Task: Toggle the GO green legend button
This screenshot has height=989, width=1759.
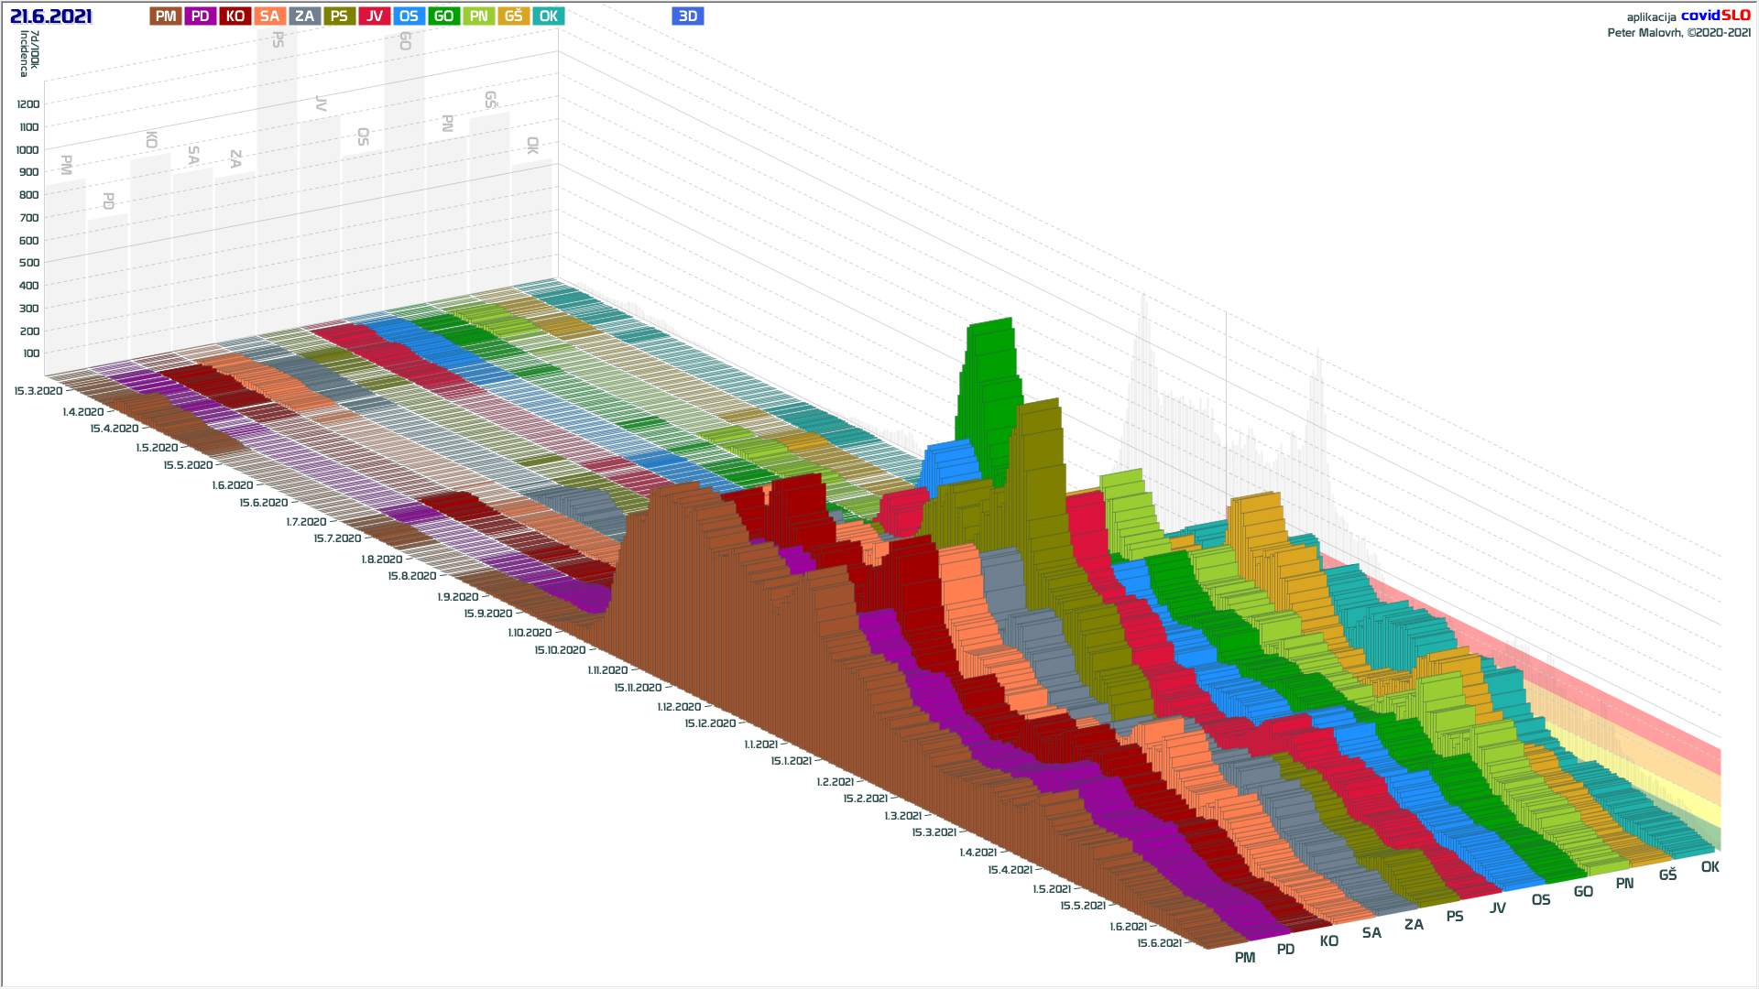Action: click(x=443, y=16)
